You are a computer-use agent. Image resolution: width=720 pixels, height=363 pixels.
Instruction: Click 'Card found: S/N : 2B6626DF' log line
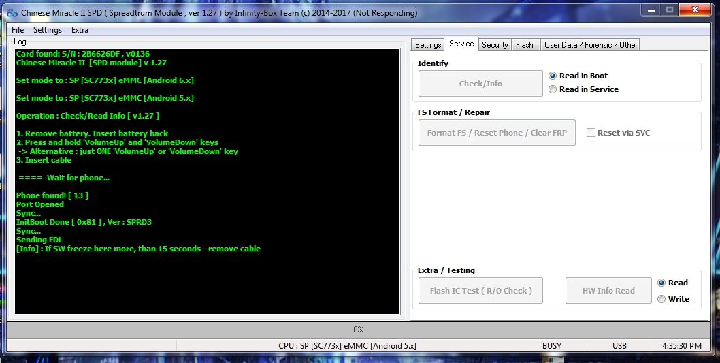tap(82, 54)
